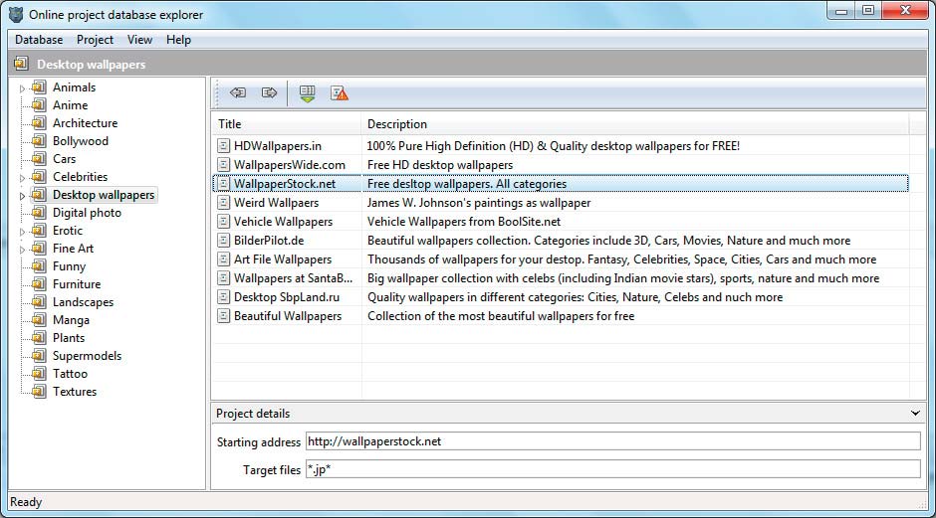Click the Landscapes folder icon
The image size is (936, 518).
(39, 301)
